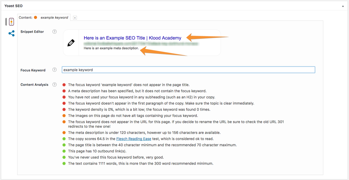
Task: Click the orange bullet beside alt tags warning
Action: (64, 116)
